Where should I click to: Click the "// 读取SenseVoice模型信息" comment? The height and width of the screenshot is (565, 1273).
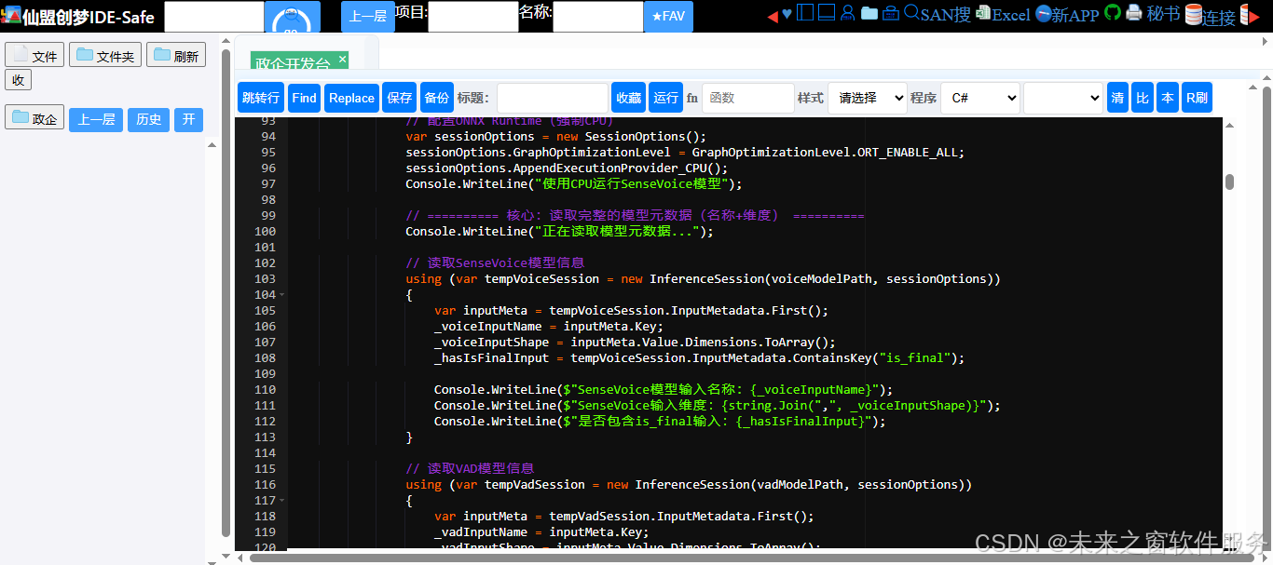tap(495, 262)
